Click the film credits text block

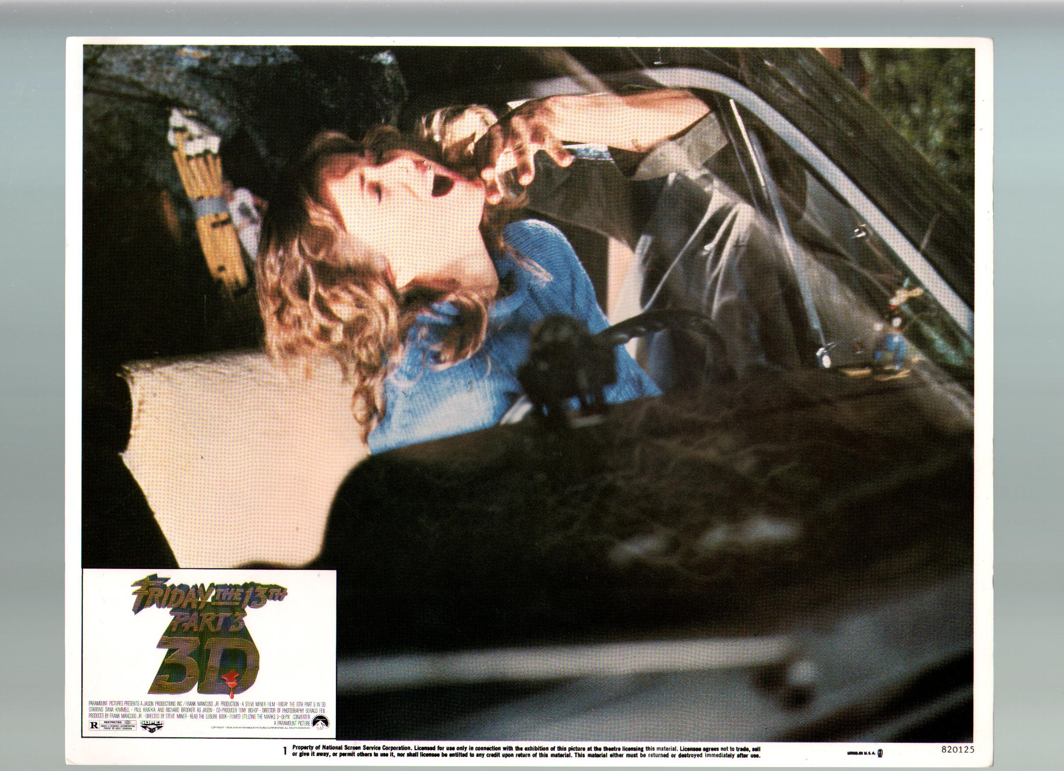pyautogui.click(x=206, y=710)
